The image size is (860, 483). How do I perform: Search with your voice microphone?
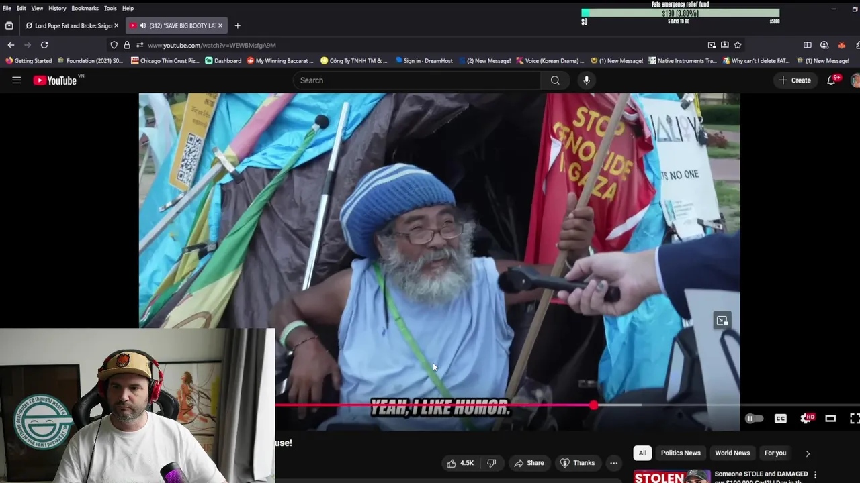coord(587,80)
